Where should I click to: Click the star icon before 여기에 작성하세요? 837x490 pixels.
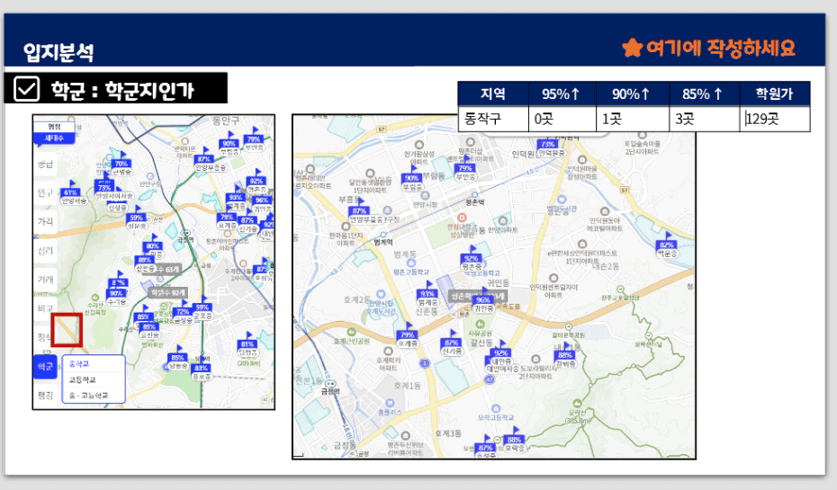click(x=633, y=48)
